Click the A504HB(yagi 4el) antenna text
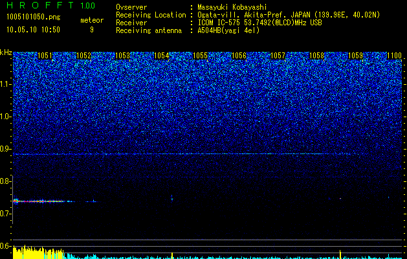 click(x=228, y=30)
